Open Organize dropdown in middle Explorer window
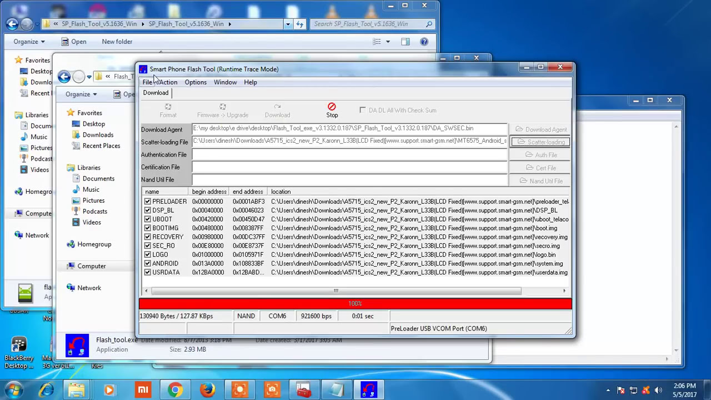The height and width of the screenshot is (400, 711). pyautogui.click(x=81, y=94)
